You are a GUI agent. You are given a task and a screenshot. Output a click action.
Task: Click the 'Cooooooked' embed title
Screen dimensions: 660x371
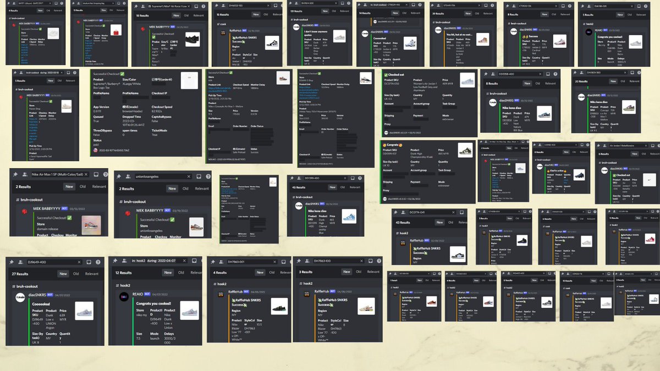click(41, 304)
